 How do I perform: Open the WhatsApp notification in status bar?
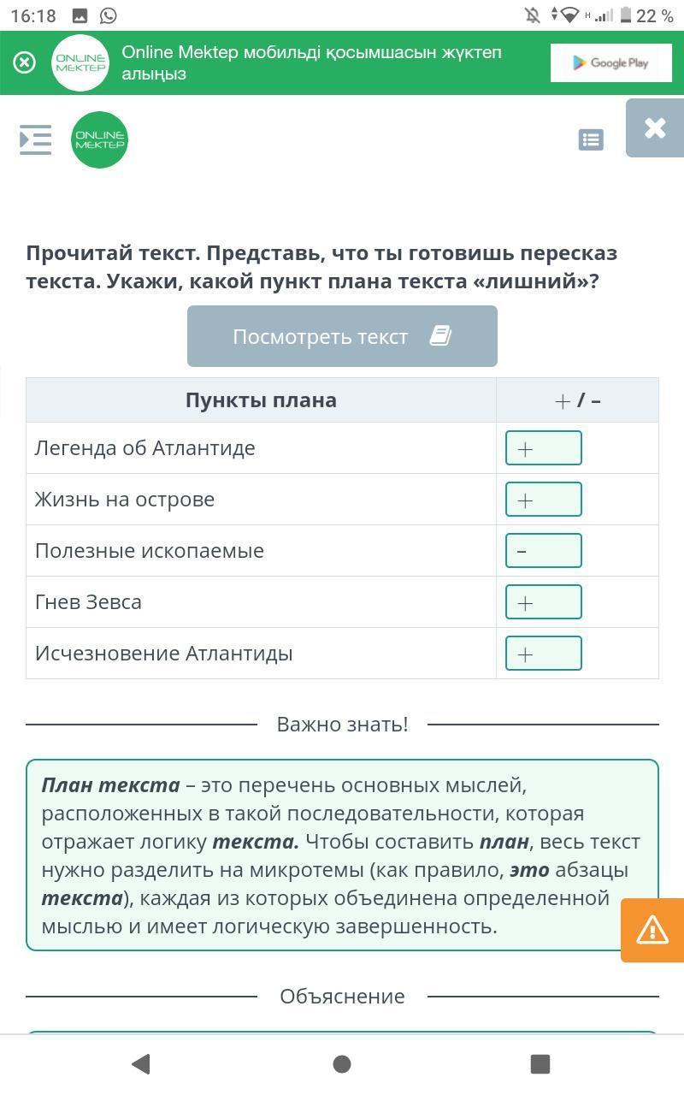(x=108, y=15)
